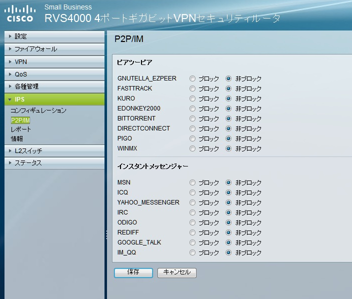Click the 保存 save button
This screenshot has height=299, width=352.
(x=133, y=272)
